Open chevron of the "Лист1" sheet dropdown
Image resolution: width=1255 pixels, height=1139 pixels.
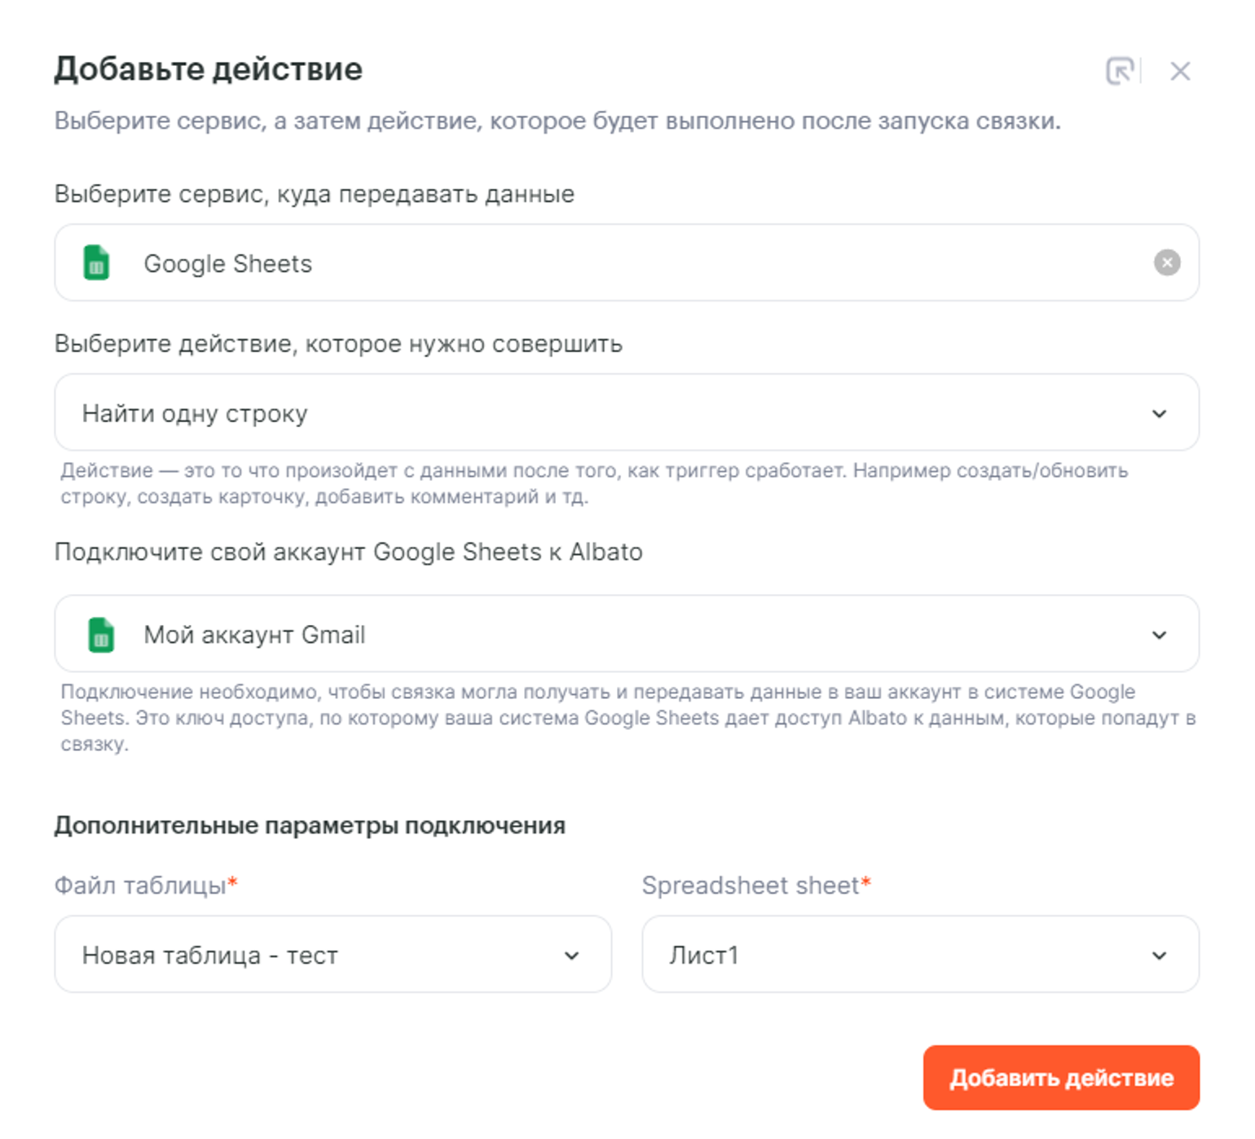[x=1159, y=956]
